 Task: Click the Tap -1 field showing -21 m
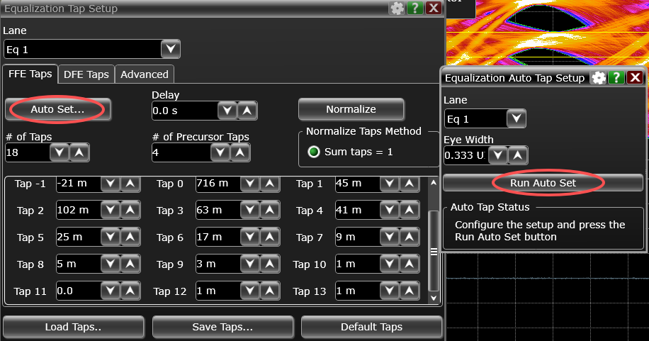tap(79, 184)
